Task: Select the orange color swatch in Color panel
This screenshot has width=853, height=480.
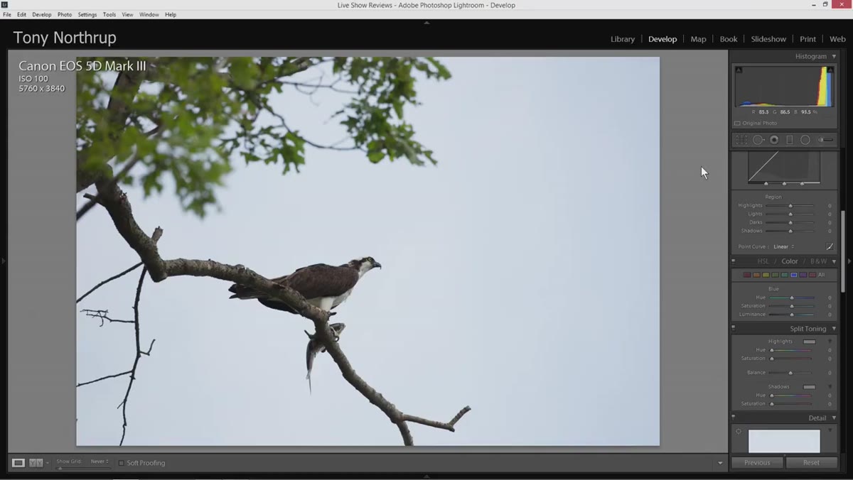Action: point(756,275)
